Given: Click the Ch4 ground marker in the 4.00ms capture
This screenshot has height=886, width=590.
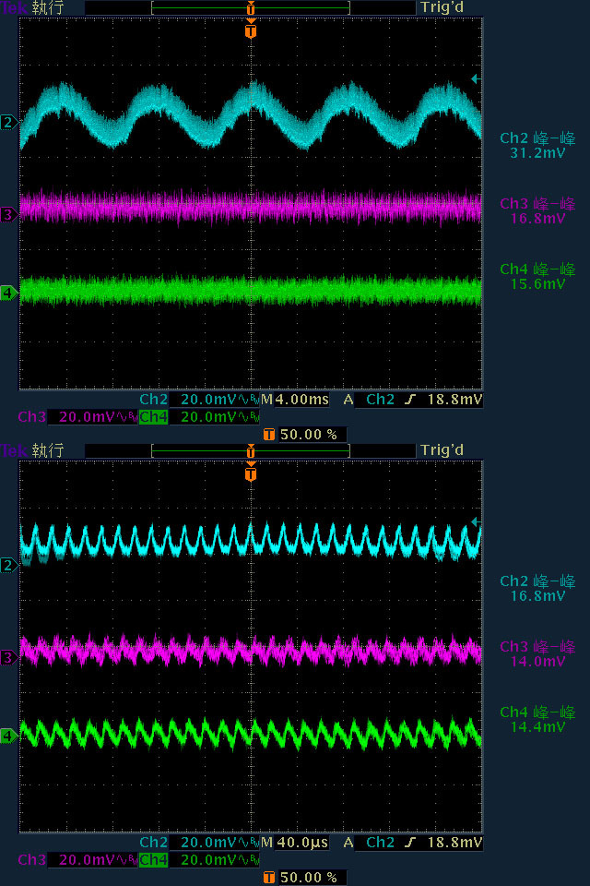Looking at the screenshot, I should (8, 293).
